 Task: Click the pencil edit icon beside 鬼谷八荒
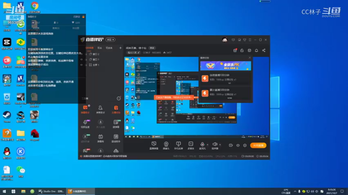tap(138, 52)
